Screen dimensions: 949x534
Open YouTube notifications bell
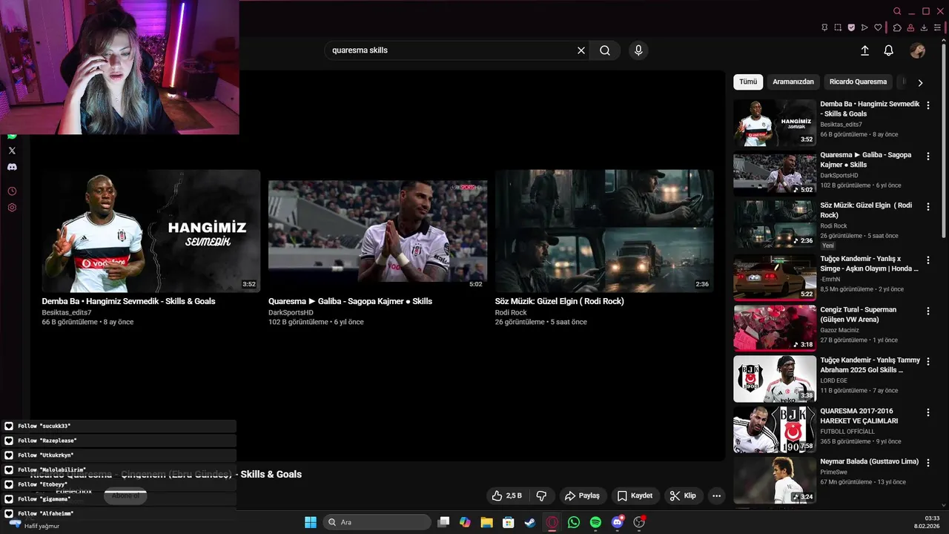click(x=888, y=50)
